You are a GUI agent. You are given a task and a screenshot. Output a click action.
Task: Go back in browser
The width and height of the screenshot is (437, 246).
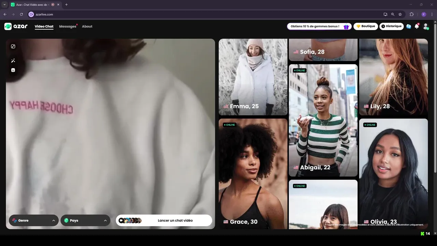click(x=5, y=14)
